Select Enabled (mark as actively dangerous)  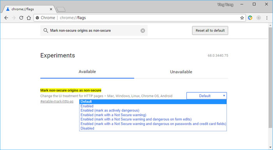point(153,111)
